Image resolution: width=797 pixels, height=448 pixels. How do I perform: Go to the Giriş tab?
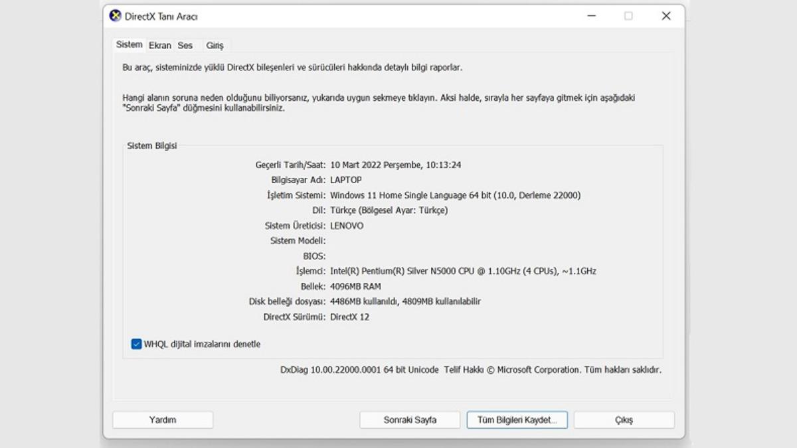[215, 45]
